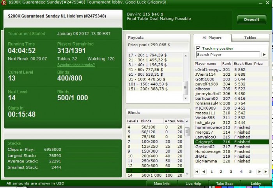Select player Vinkie555 row
Image resolution: width=273 pixels, height=188 pixels.
231,118
